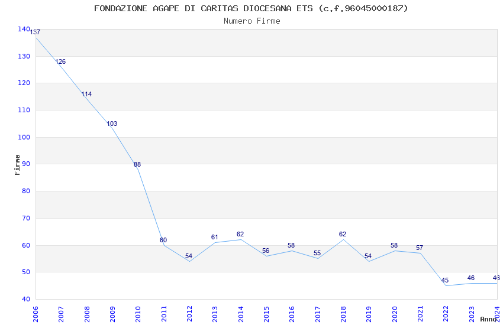
Task: Select the 60 data label on the line
Action: pyautogui.click(x=163, y=240)
